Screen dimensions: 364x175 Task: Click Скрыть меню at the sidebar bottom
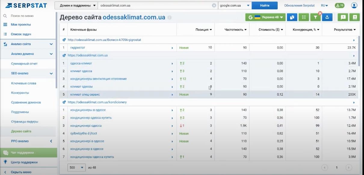(21, 172)
